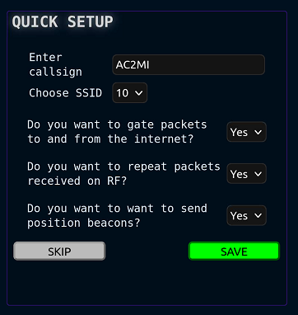Open the gate packets to internet dropdown
This screenshot has width=298, height=315.
(x=246, y=132)
